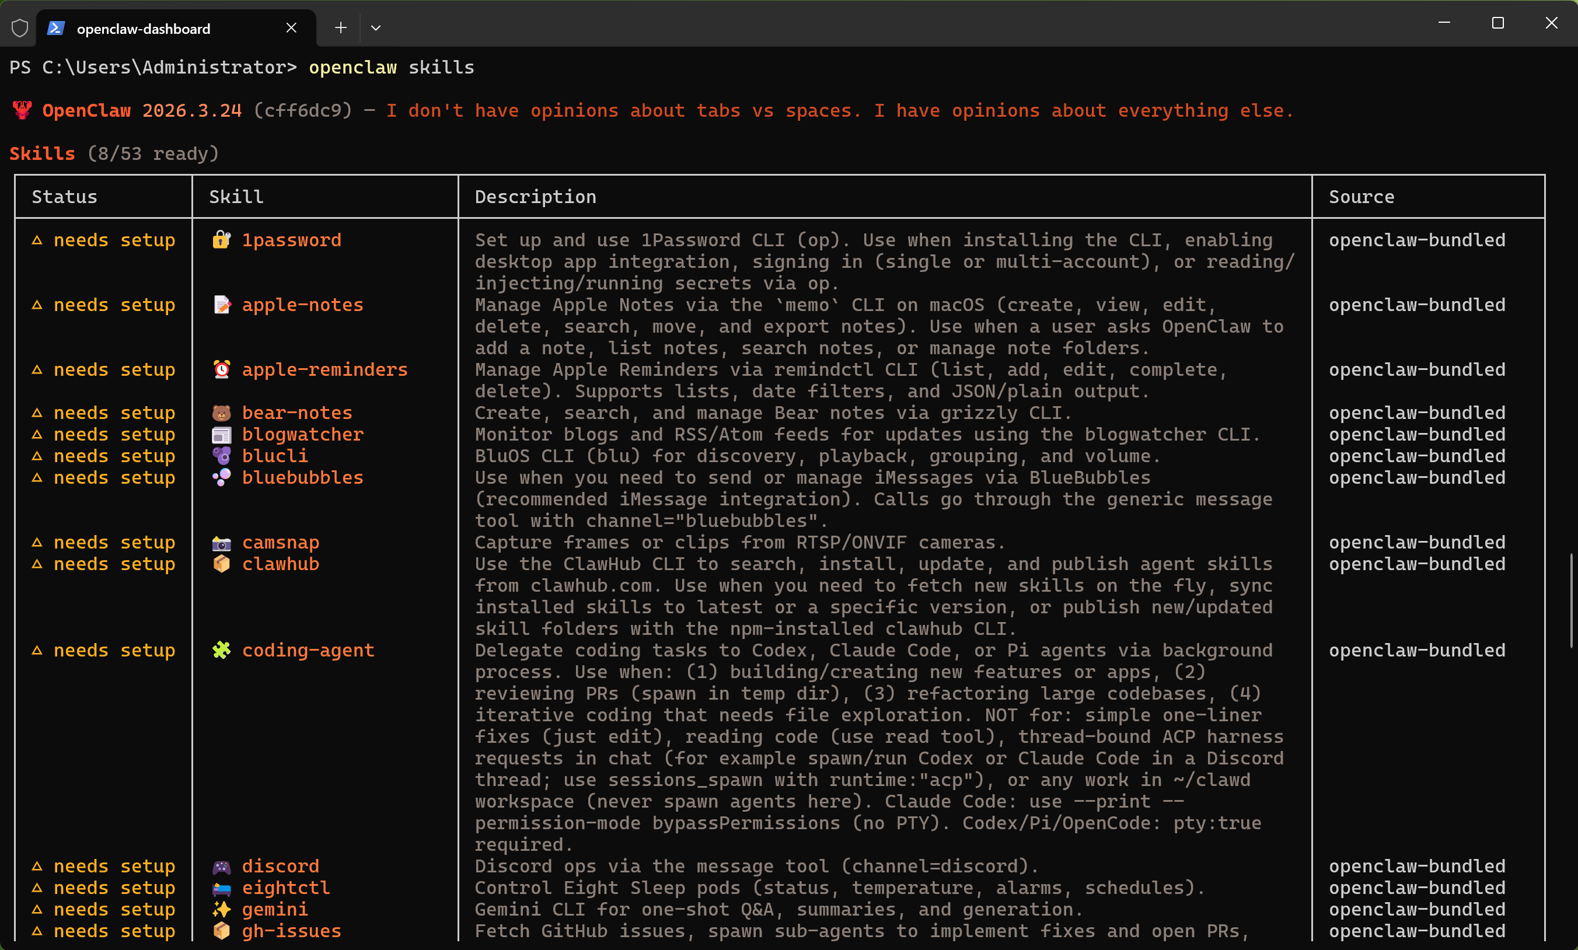Viewport: 1578px width, 950px height.
Task: Click the vertical scrollbar thumb
Action: (1571, 600)
